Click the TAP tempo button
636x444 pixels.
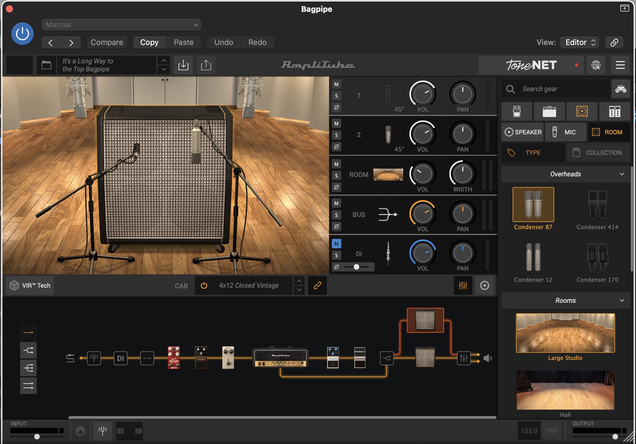tap(551, 431)
